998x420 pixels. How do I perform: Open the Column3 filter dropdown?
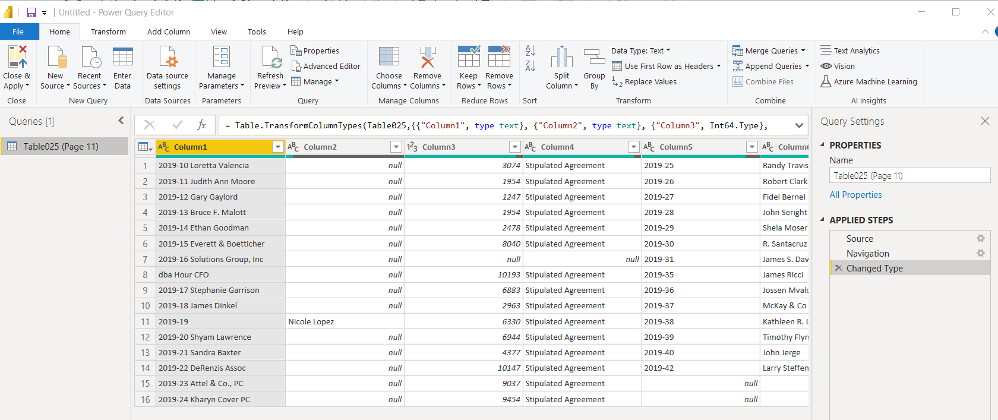515,147
